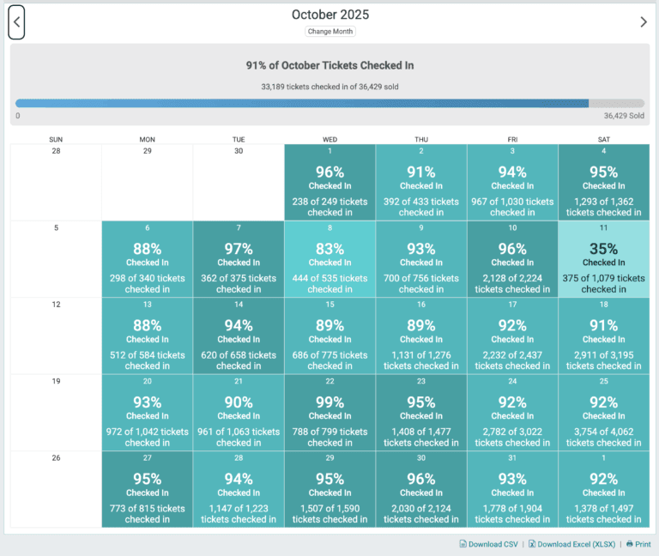Click the Excel file icon
Viewport: 659px width, 556px height.
(532, 544)
